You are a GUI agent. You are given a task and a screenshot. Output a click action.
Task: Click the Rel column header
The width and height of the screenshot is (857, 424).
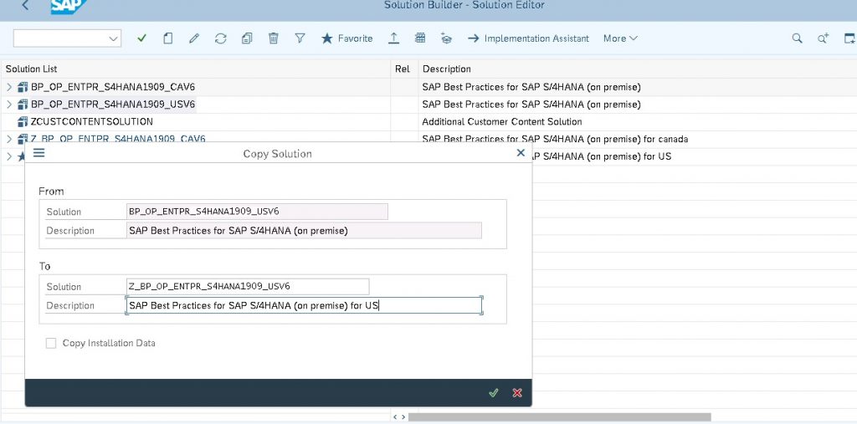(x=403, y=69)
